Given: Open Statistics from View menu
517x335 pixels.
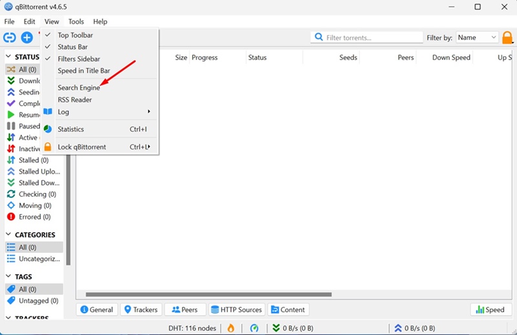Looking at the screenshot, I should [x=100, y=129].
